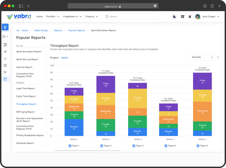Click the browser share icon
This screenshot has width=226, height=168.
212,6
